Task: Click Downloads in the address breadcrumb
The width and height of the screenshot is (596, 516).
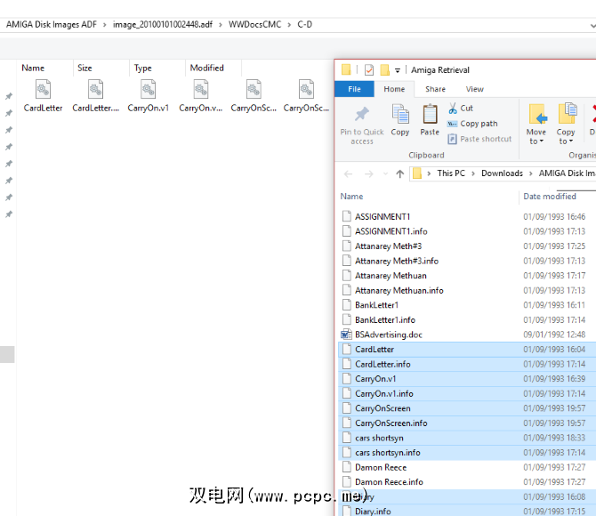Action: click(x=502, y=173)
